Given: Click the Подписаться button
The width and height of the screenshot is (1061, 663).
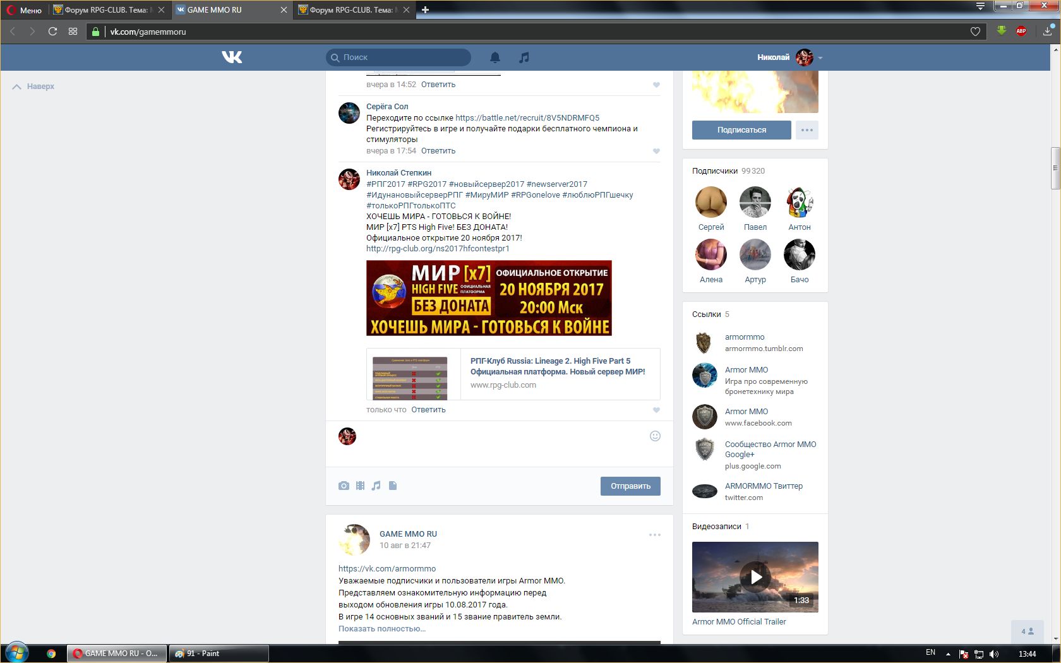Looking at the screenshot, I should 741,130.
